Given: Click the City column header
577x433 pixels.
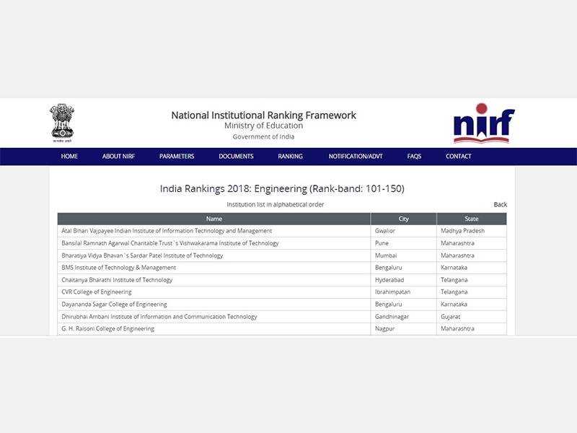Looking at the screenshot, I should tap(404, 219).
